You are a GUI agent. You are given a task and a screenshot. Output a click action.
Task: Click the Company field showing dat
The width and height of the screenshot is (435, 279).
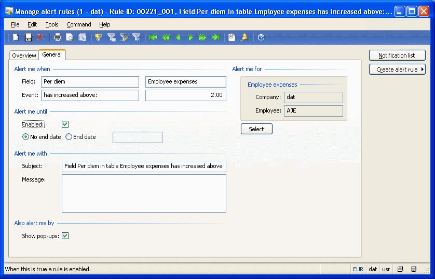[x=314, y=97]
